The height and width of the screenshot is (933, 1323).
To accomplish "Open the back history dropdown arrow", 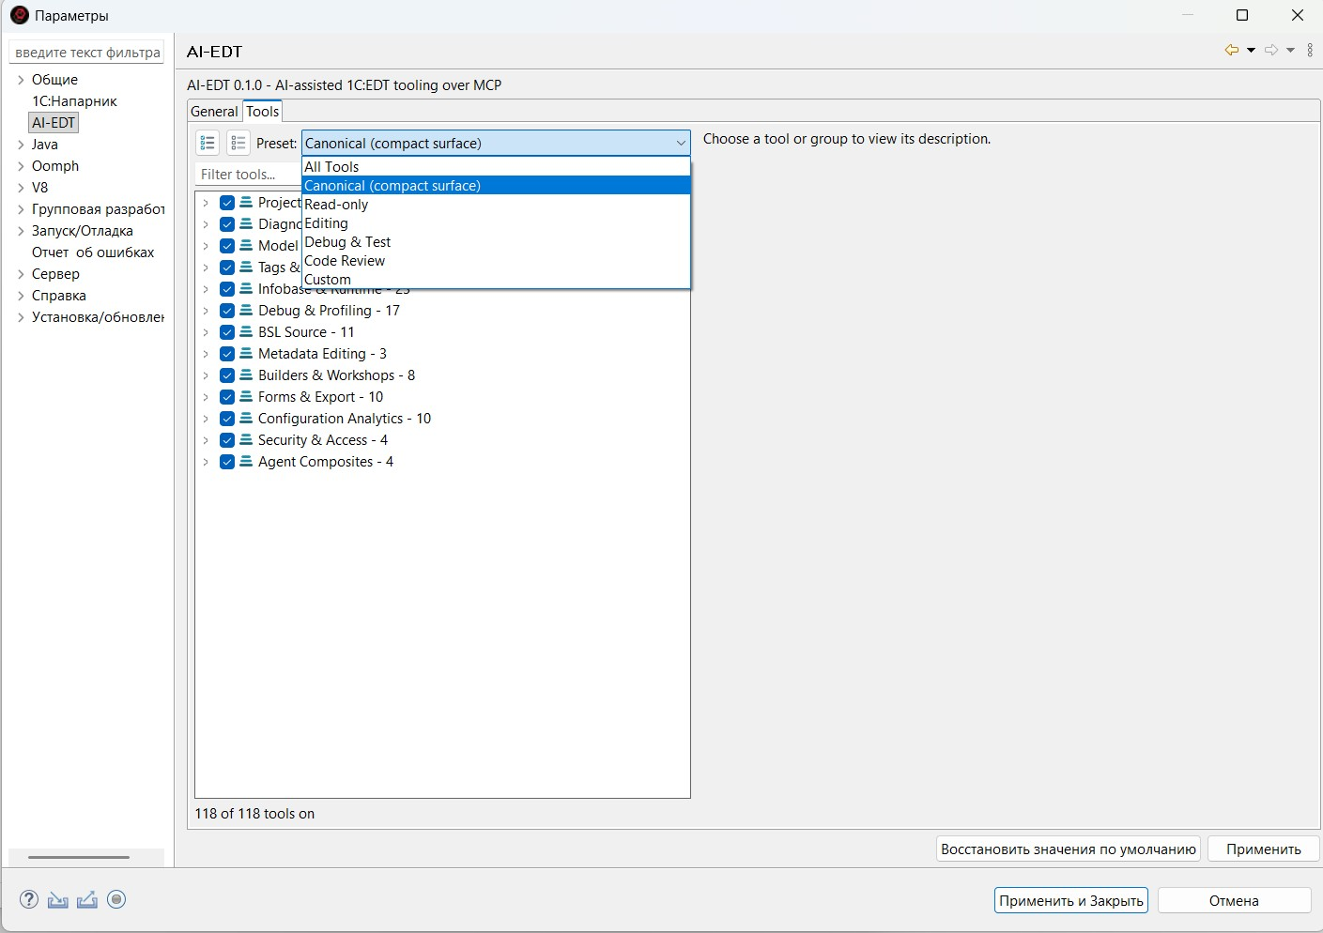I will point(1251,51).
